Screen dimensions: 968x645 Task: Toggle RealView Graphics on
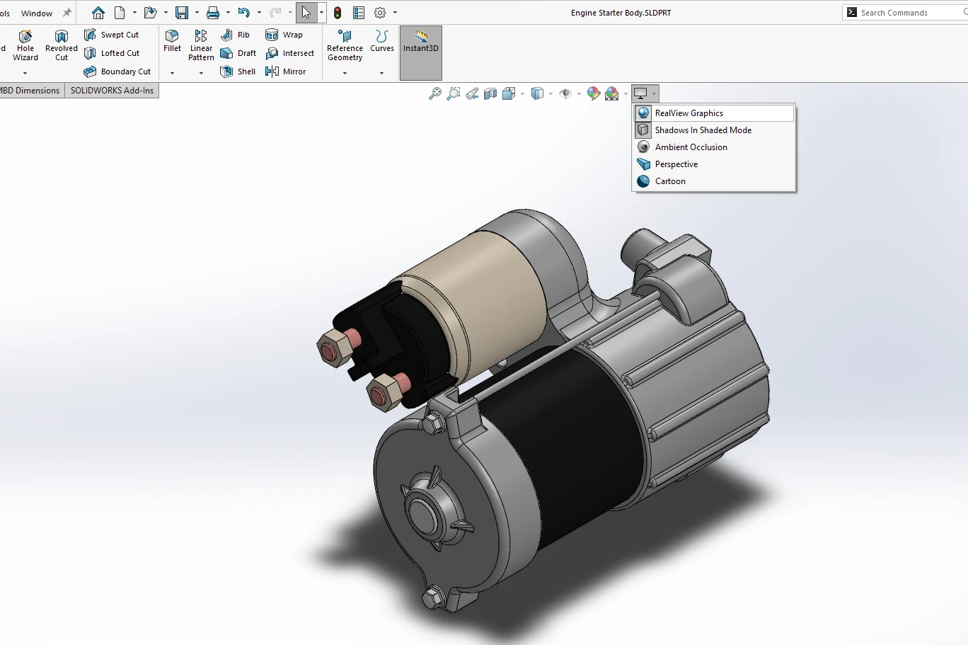click(x=688, y=113)
